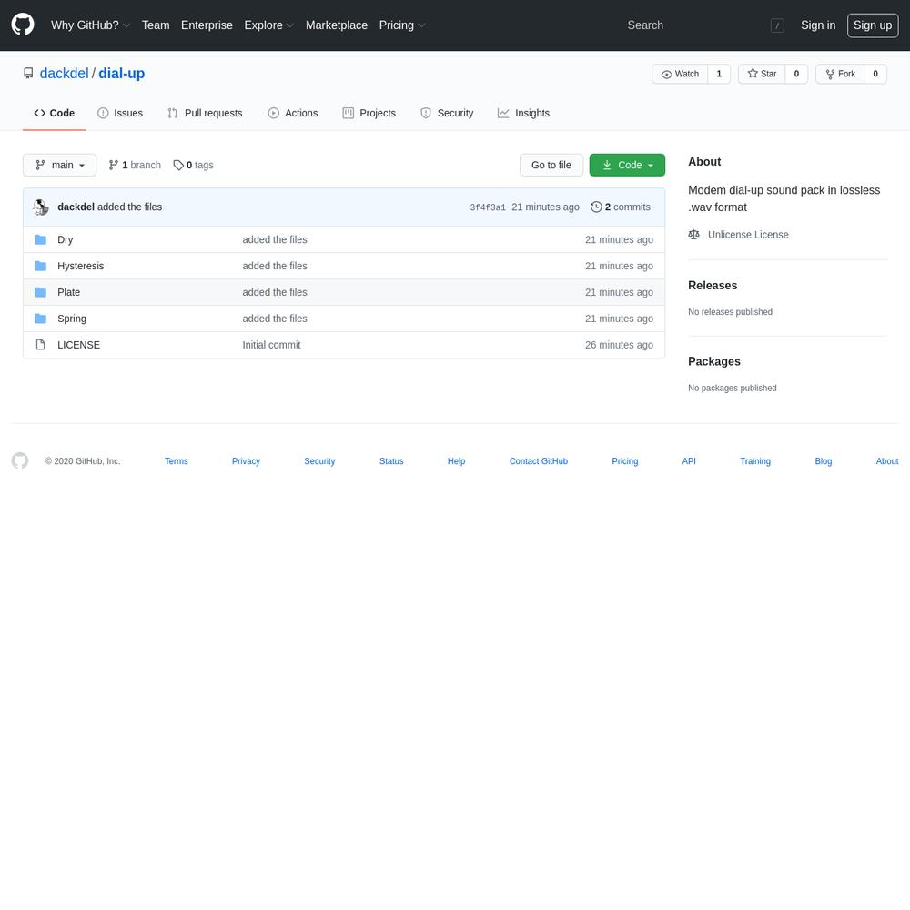This screenshot has width=910, height=910.
Task: Click the commit history clock icon
Action: [595, 207]
